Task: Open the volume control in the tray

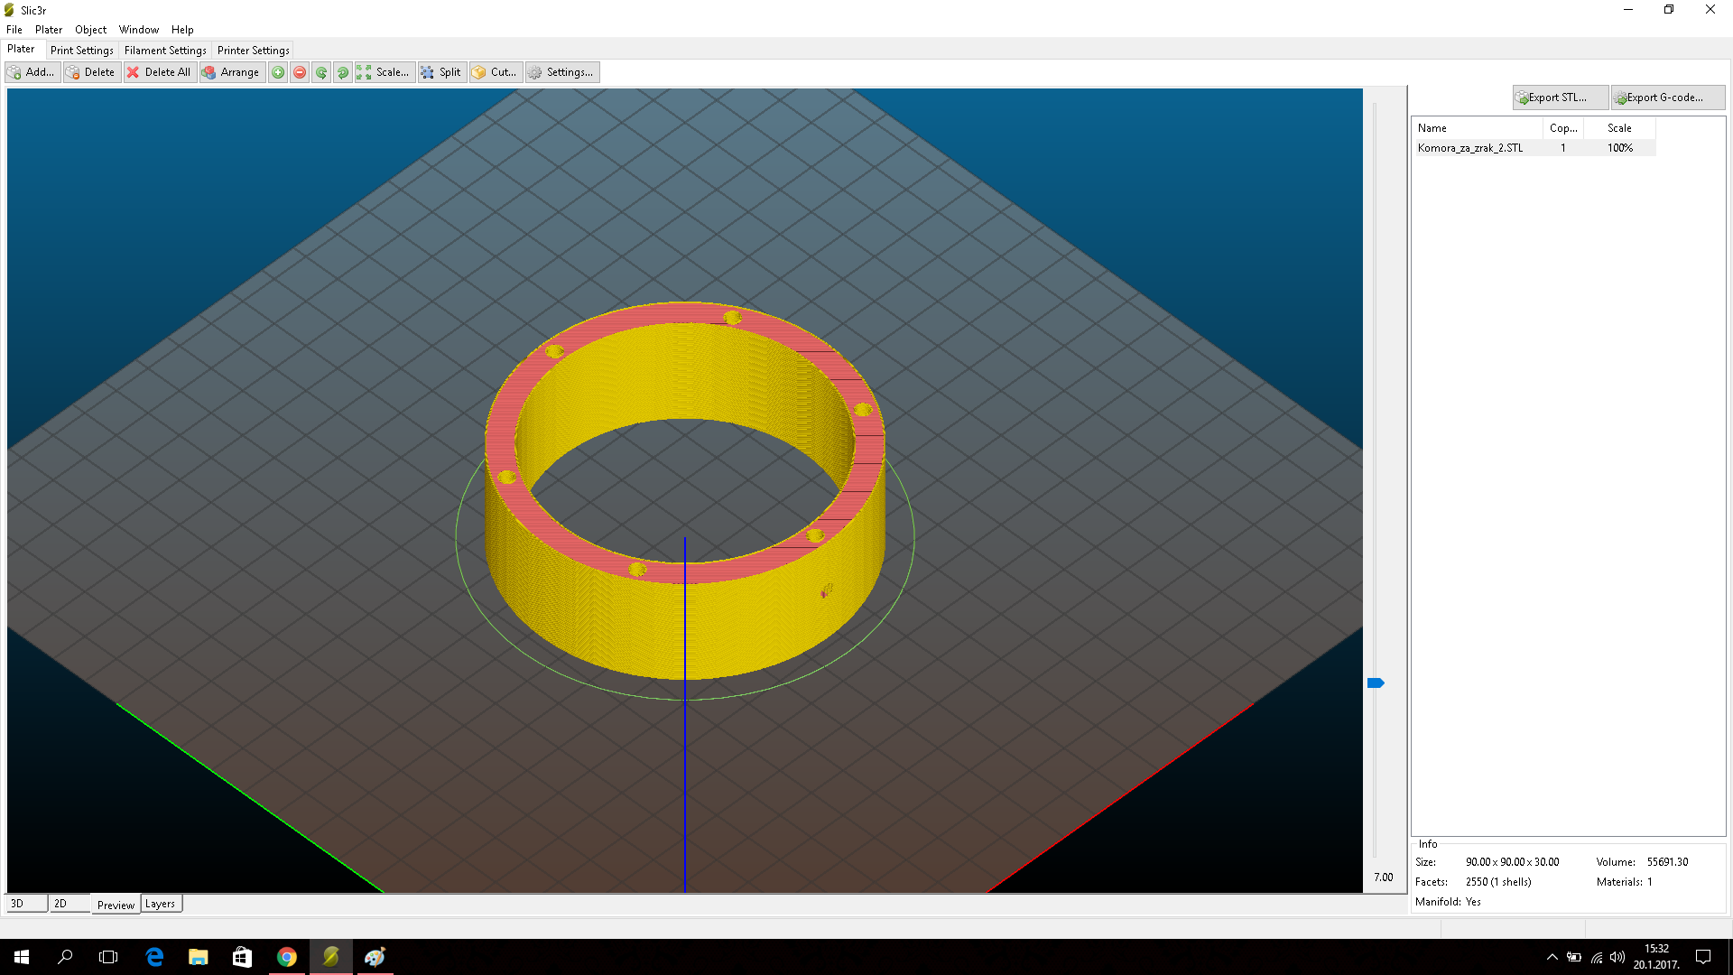Action: [x=1617, y=957]
